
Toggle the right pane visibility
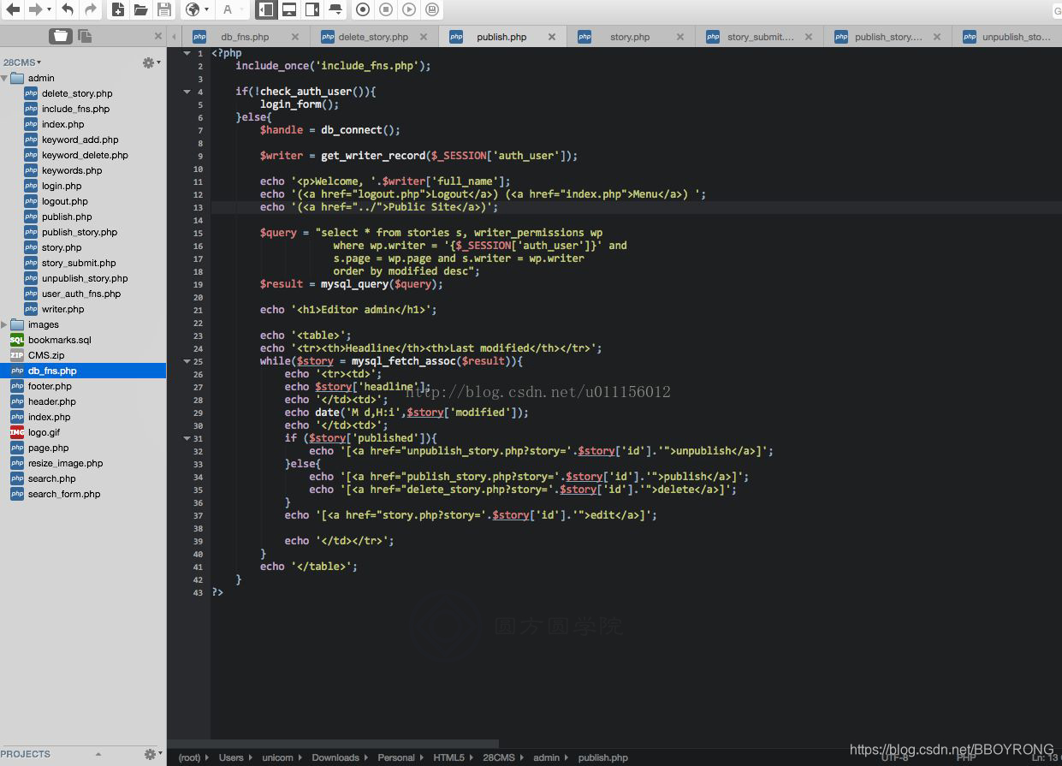tap(312, 9)
